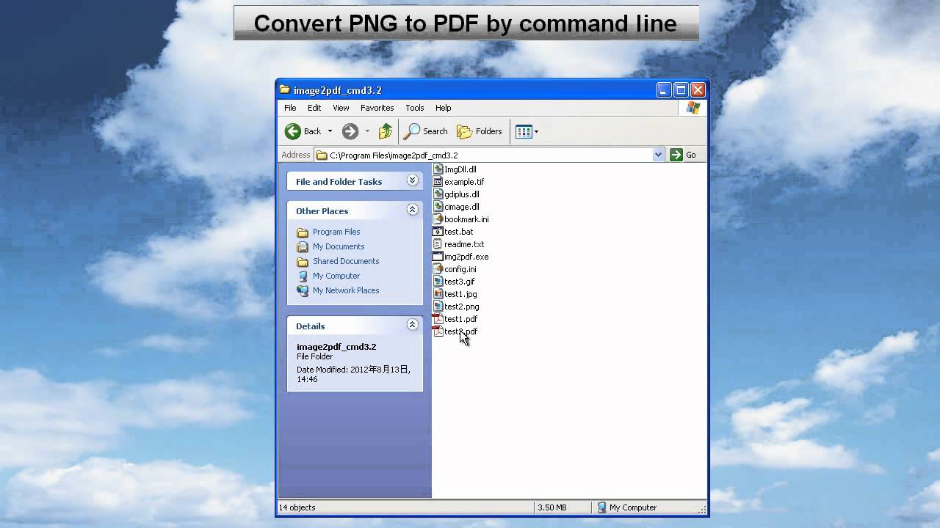Click the img2pdf.exe file name
This screenshot has height=528, width=940.
click(466, 257)
